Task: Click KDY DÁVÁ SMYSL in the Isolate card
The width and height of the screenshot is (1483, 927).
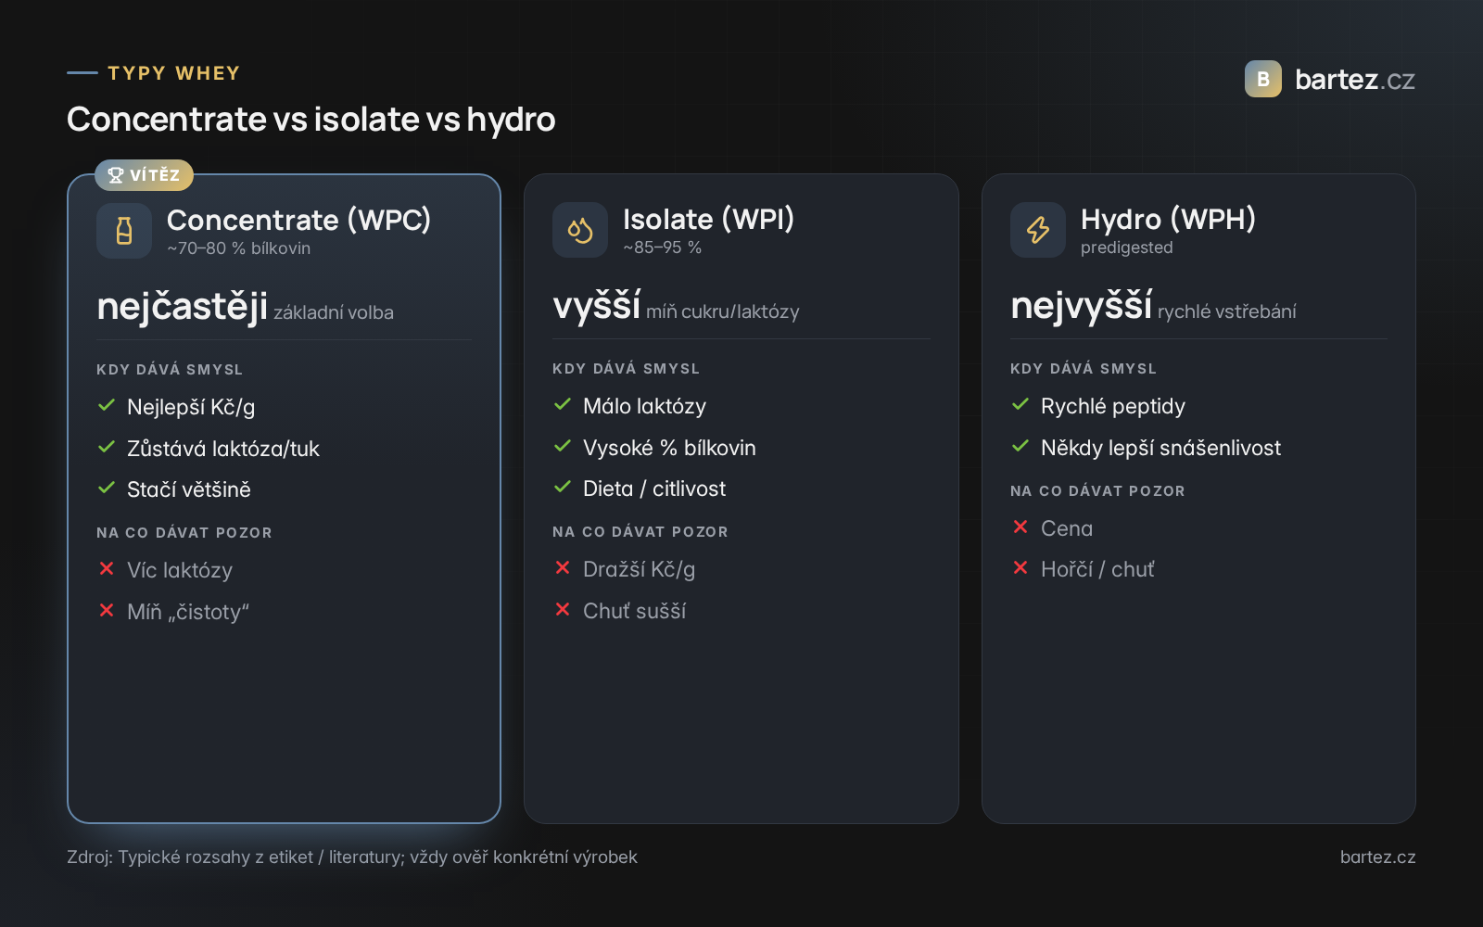Action: tap(626, 369)
